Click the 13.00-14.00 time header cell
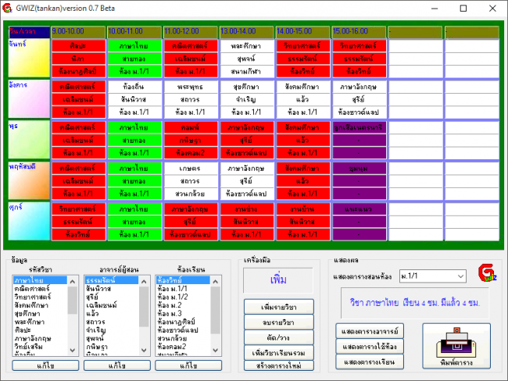Image resolution: width=508 pixels, height=381 pixels. [247, 31]
